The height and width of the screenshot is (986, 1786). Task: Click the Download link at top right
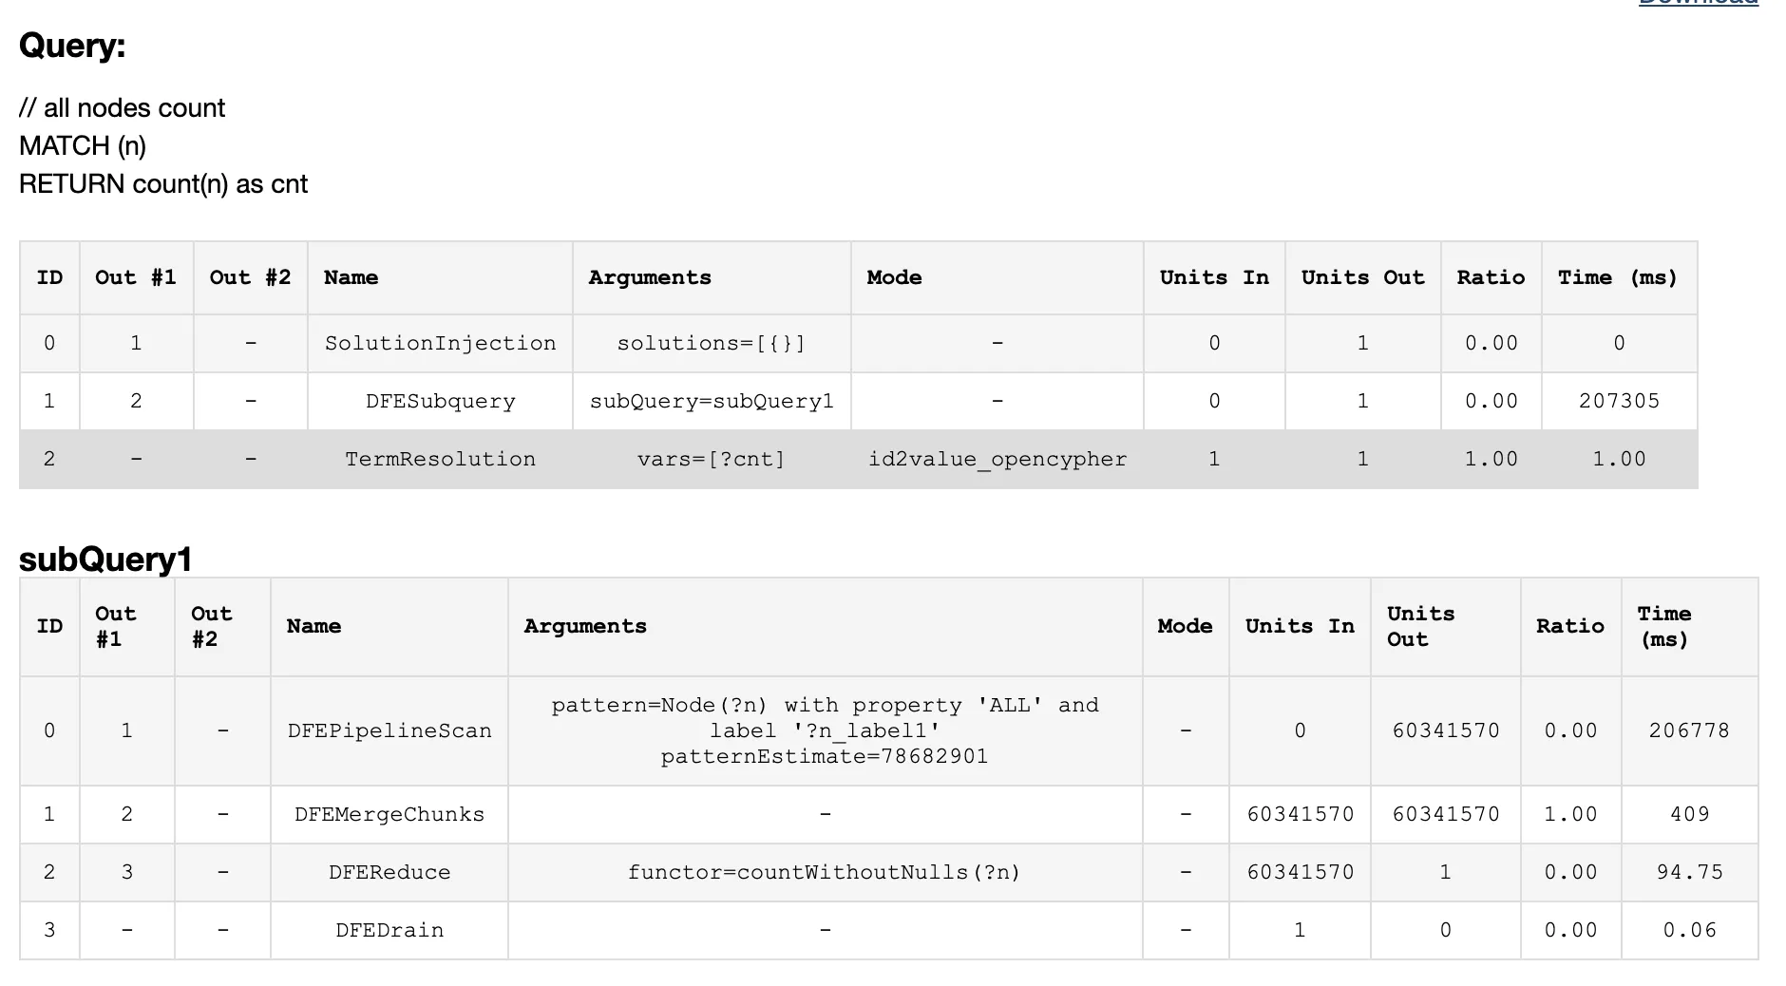[1698, 3]
